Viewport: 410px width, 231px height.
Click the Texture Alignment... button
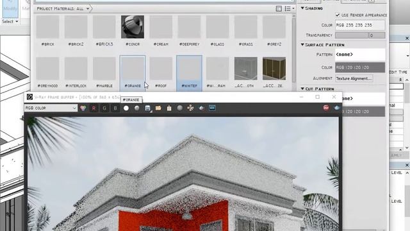354,78
